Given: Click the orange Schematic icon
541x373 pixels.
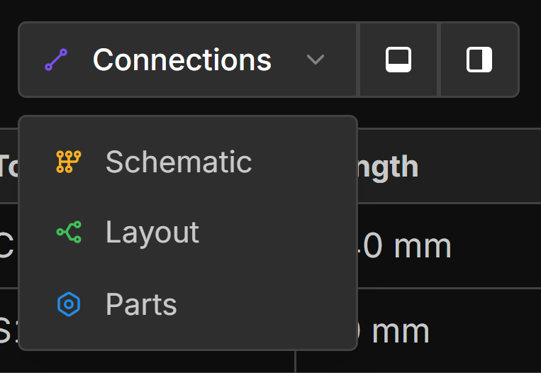Looking at the screenshot, I should pos(69,162).
